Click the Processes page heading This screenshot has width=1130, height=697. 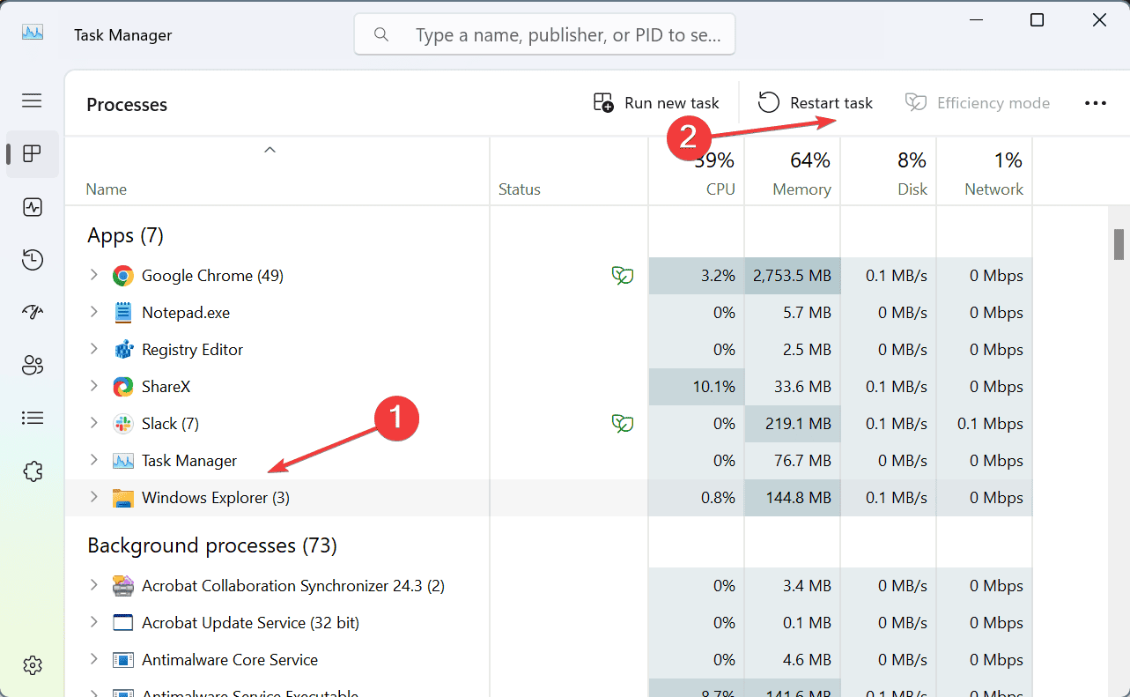pos(127,105)
